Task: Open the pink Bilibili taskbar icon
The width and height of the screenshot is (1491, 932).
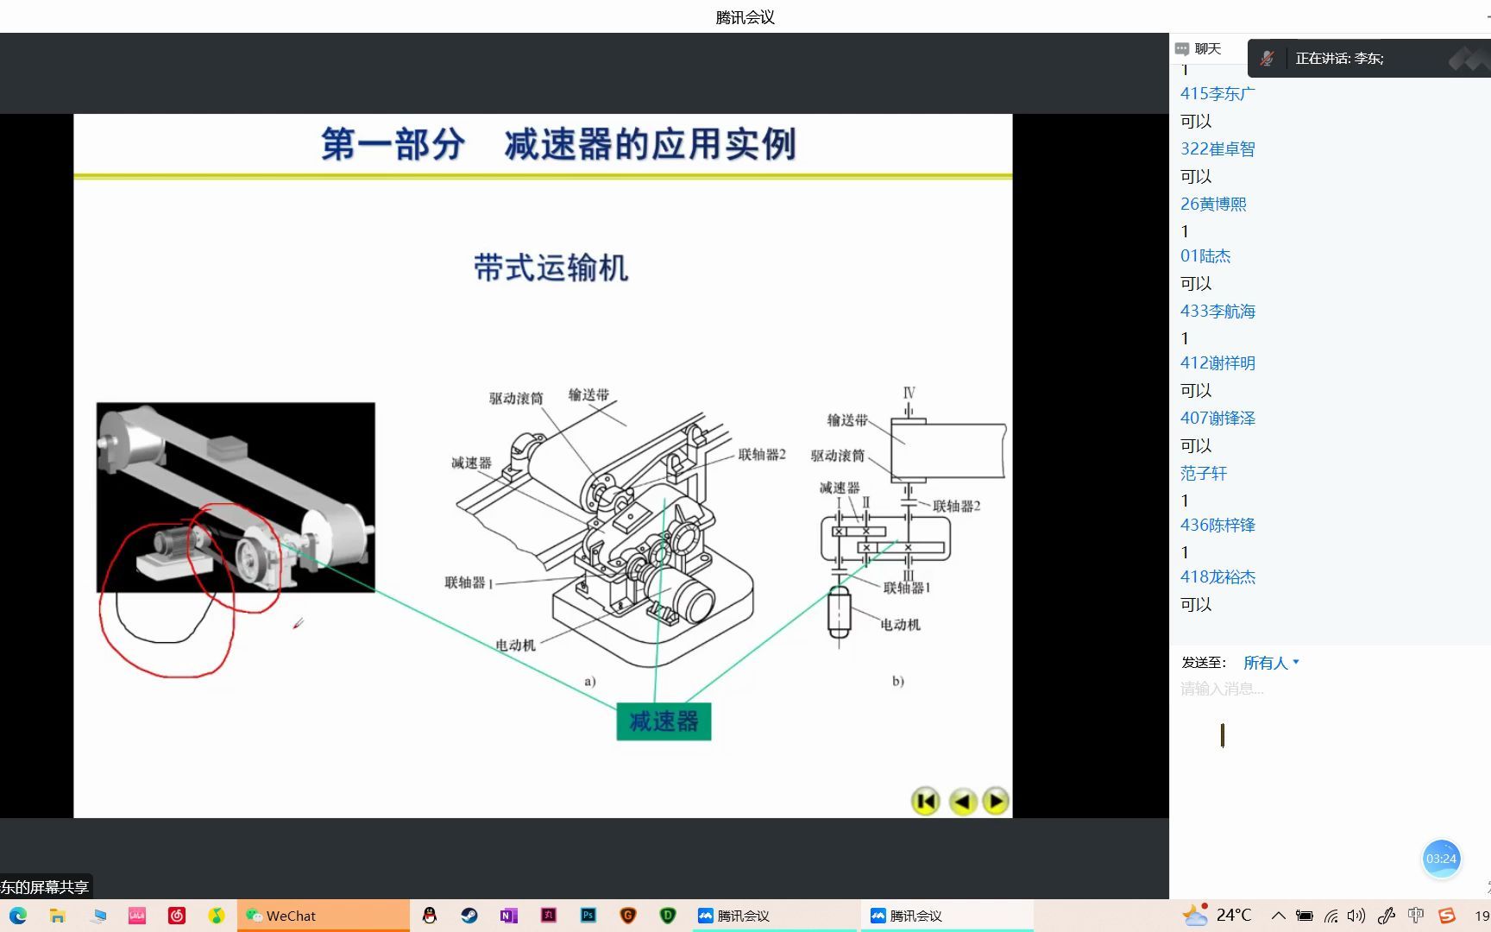Action: click(x=137, y=916)
